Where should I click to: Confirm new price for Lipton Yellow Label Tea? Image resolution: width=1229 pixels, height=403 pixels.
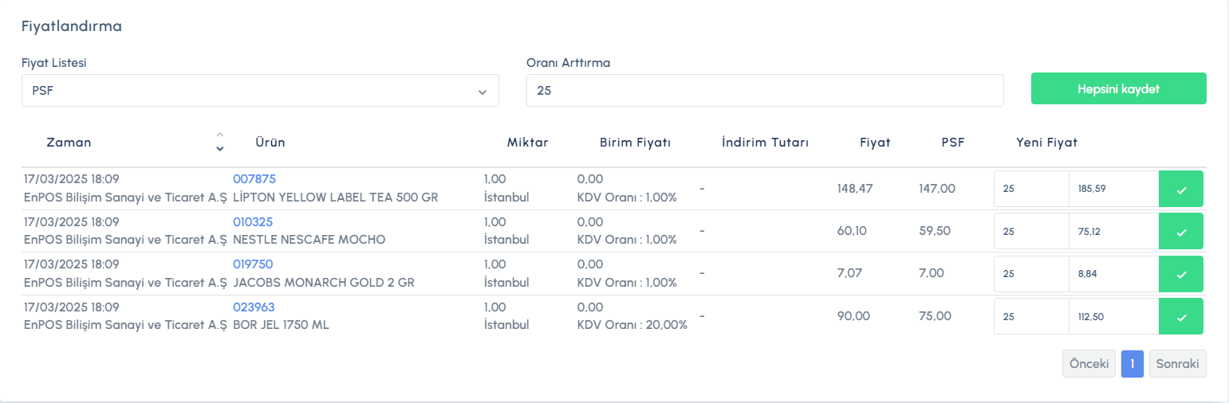pos(1181,190)
